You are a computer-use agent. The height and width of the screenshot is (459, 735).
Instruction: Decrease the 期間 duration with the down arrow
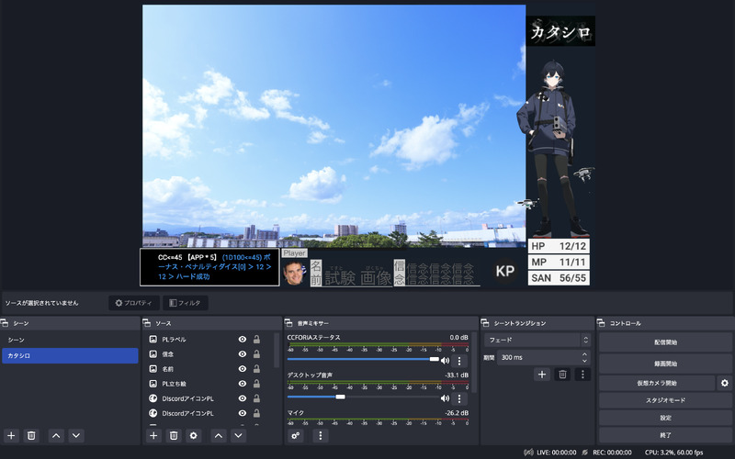pos(584,361)
